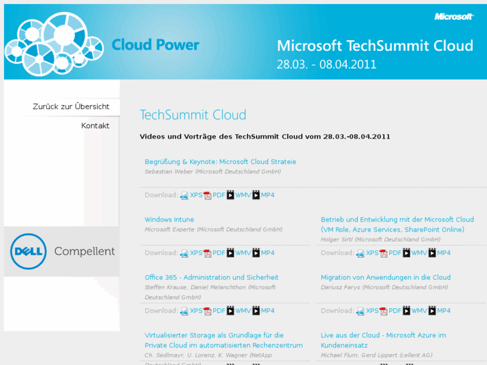Open Zurück zur Übersicht menu item
Image resolution: width=487 pixels, height=365 pixels.
[x=71, y=106]
